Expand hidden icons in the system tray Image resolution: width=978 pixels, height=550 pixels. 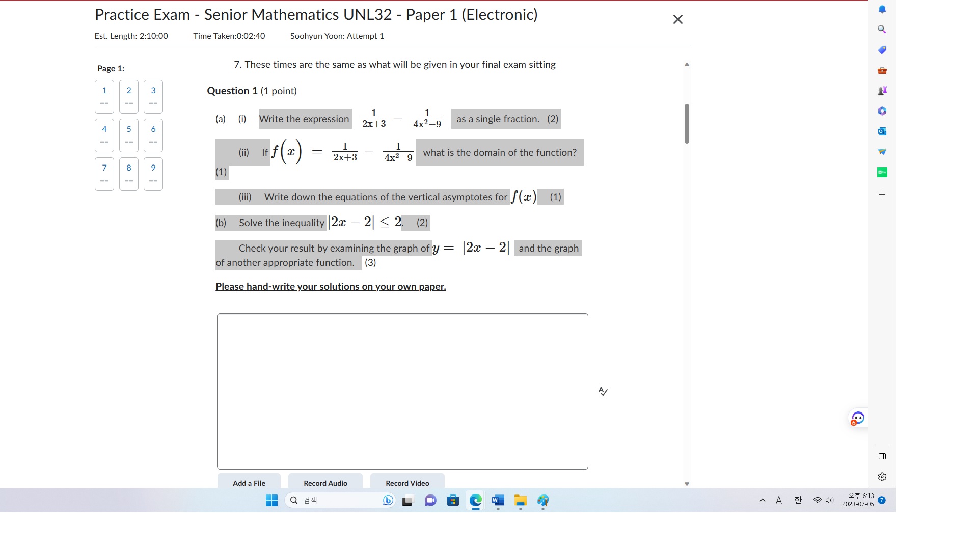(763, 500)
